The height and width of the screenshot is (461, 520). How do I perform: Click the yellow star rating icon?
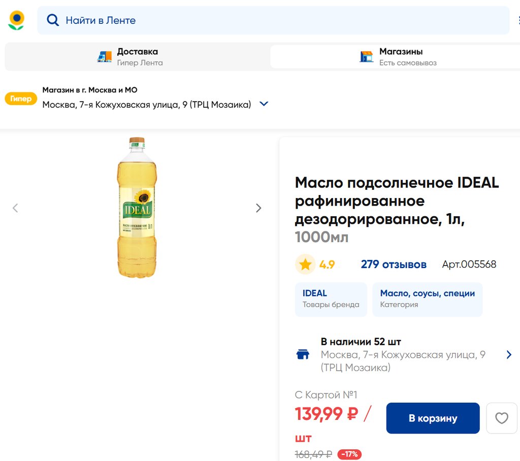[x=305, y=265]
